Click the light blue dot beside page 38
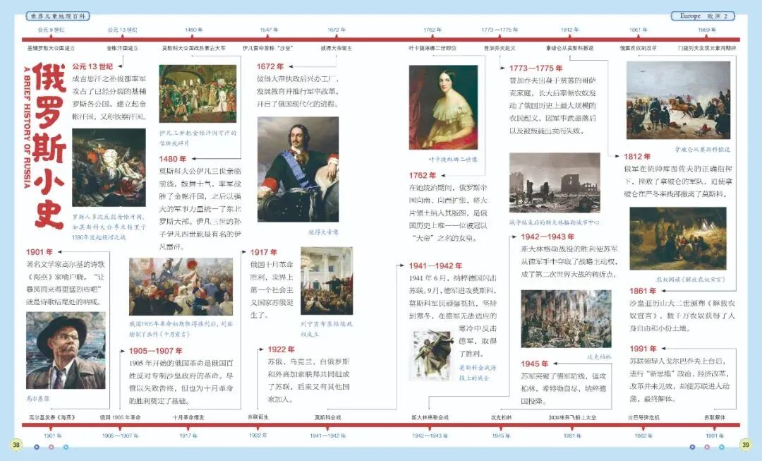The image size is (762, 461). [x=66, y=446]
